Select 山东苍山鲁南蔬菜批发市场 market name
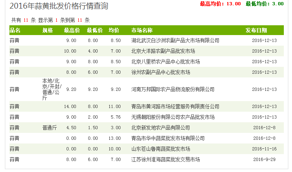Viewport: 292px width, 172px height. pos(160,149)
